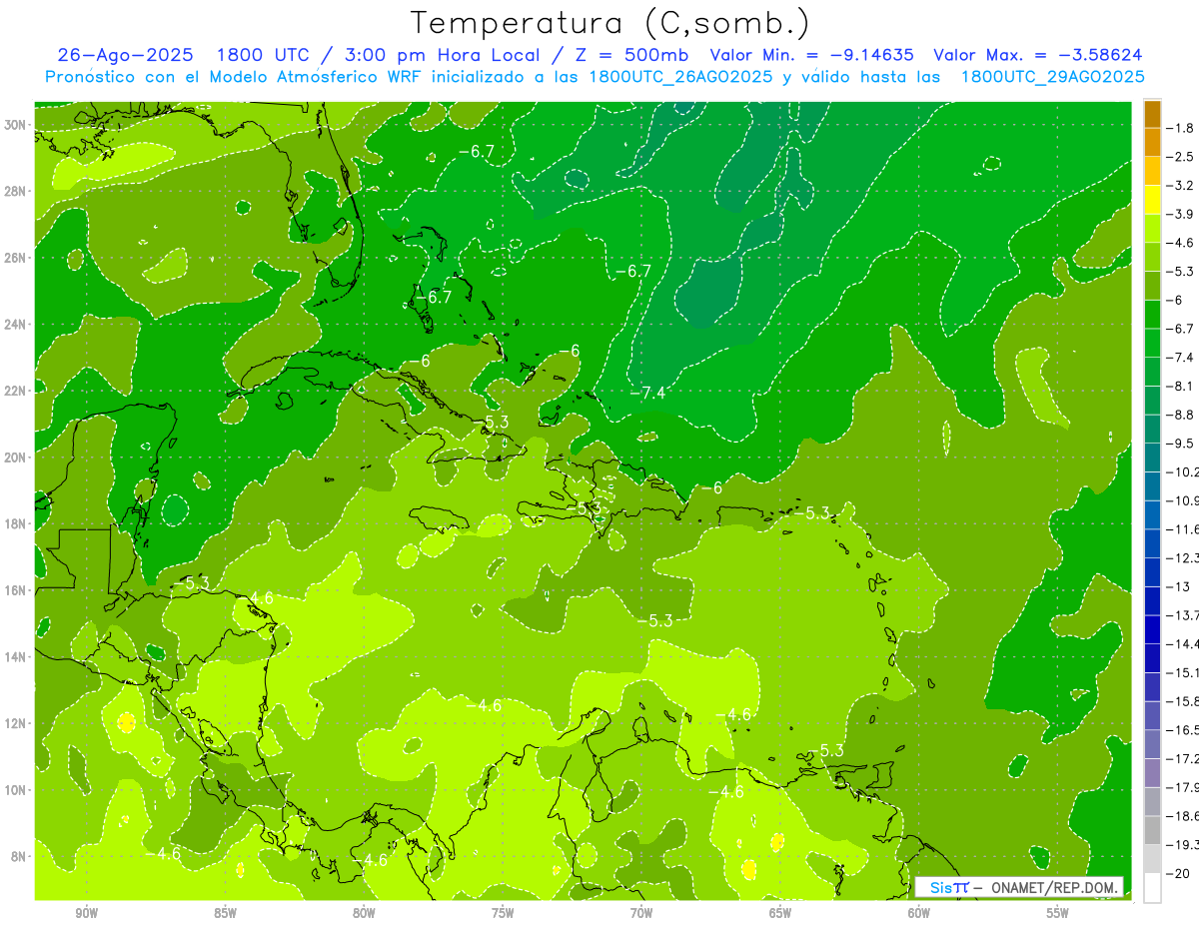Click the grey legend swatch between -18.6 and -19.3
1199x926 pixels.
pos(1152,831)
